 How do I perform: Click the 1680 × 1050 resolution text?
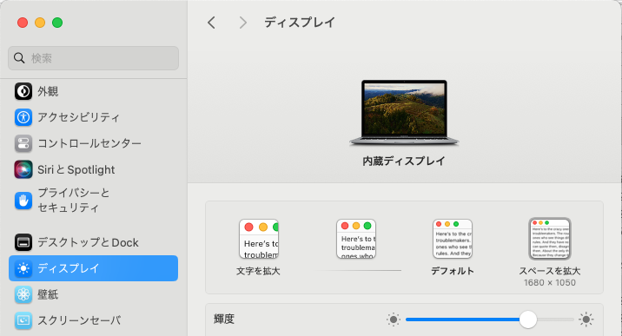coord(550,282)
